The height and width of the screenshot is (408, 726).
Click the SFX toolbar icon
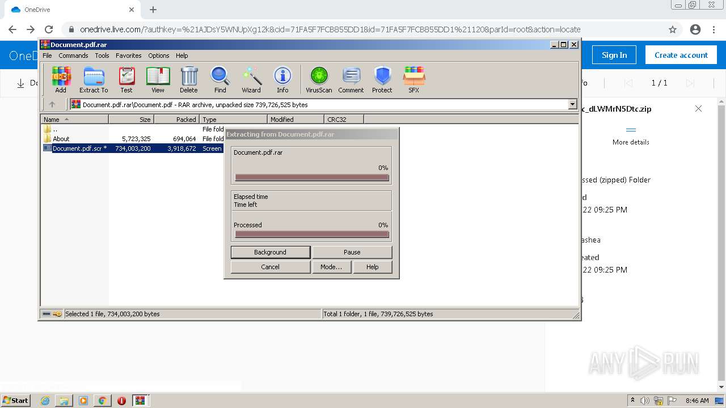click(414, 79)
